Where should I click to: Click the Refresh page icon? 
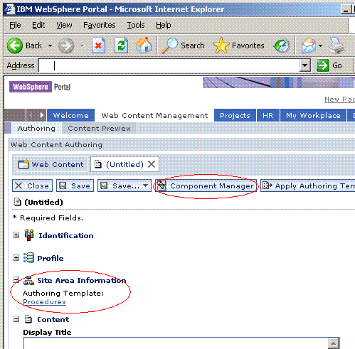tap(121, 45)
